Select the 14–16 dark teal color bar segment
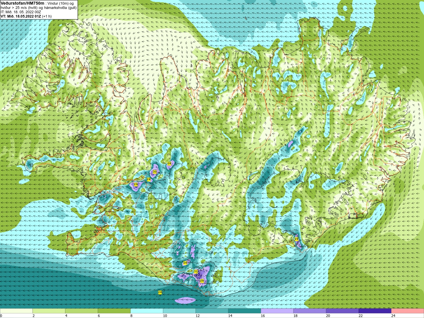This screenshot has height=318, width=424. (244, 311)
